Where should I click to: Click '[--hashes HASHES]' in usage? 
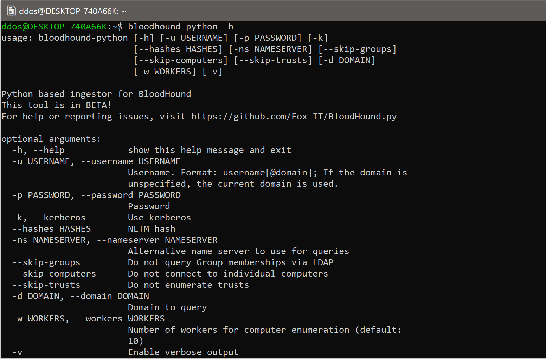click(178, 49)
